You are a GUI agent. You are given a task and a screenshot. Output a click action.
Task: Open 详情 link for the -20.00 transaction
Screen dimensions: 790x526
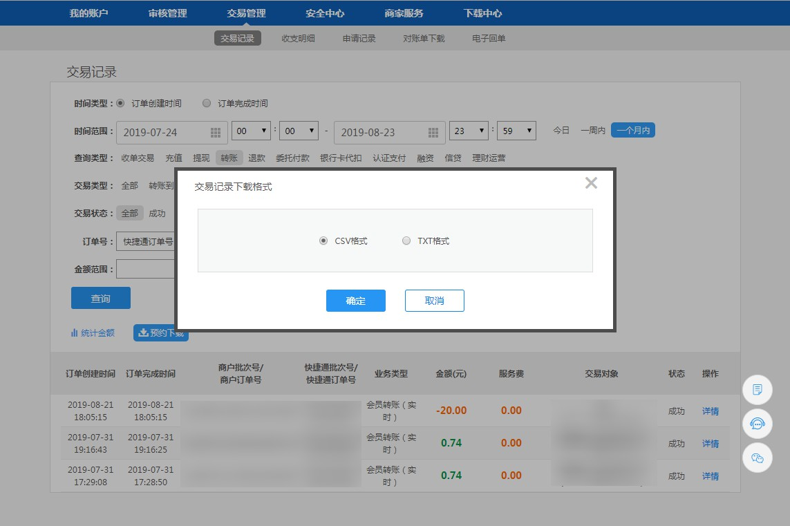point(711,411)
